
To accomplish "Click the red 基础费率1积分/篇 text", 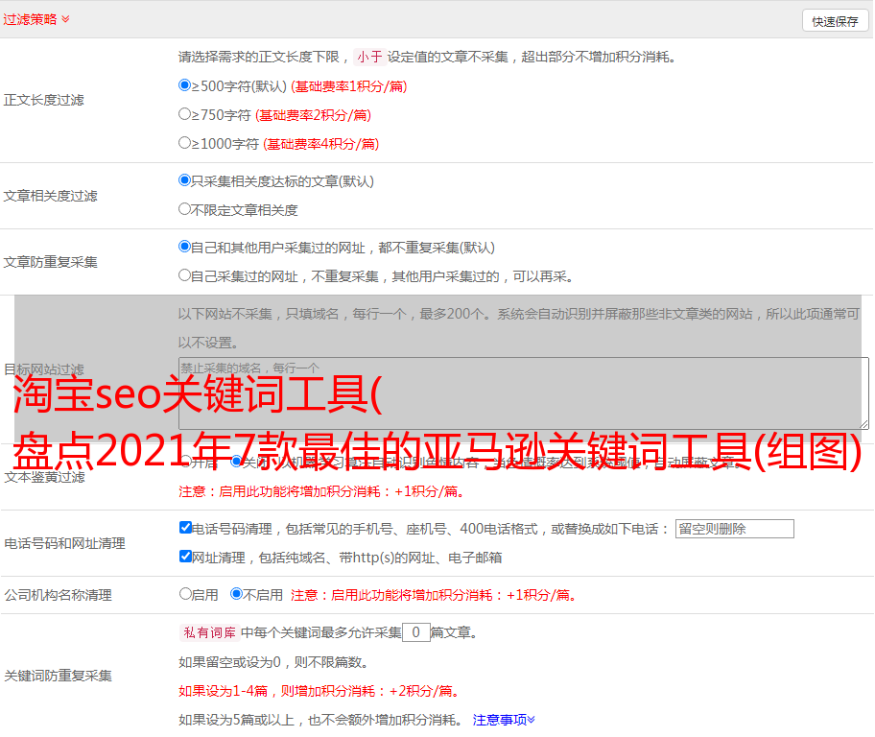I will [349, 86].
